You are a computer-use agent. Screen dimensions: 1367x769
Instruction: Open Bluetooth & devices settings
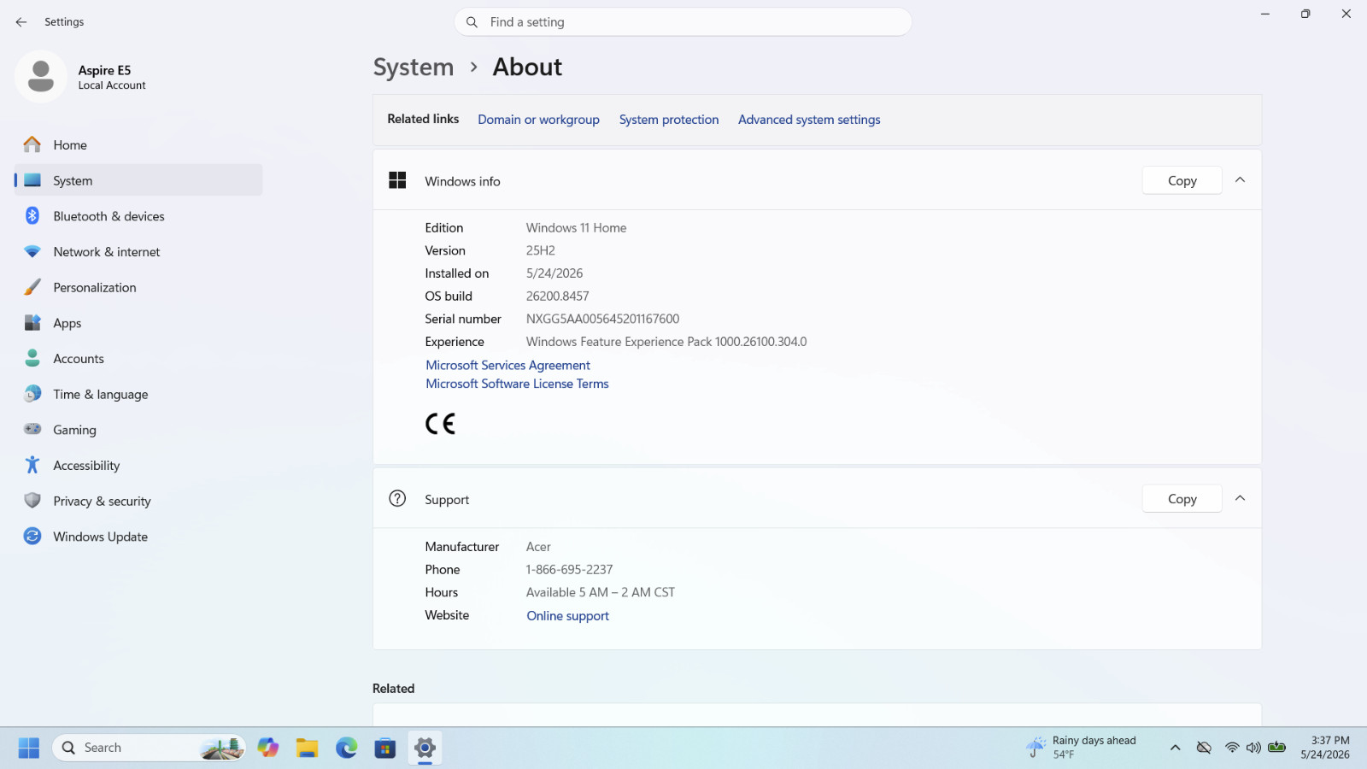138,216
